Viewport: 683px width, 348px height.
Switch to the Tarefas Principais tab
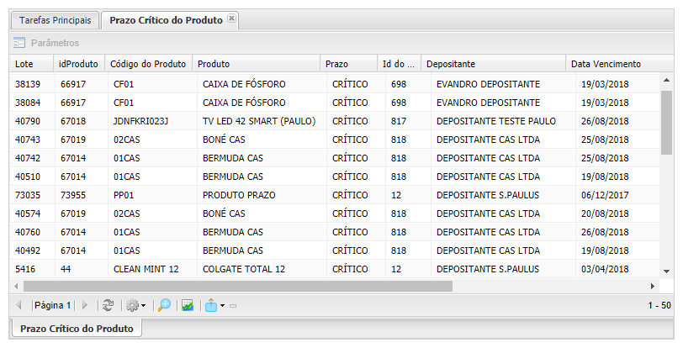[x=55, y=19]
